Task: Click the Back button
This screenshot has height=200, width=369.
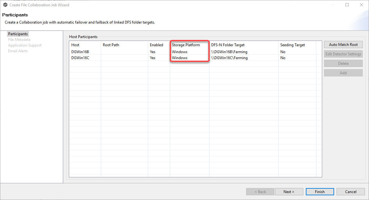Action: pyautogui.click(x=260, y=192)
